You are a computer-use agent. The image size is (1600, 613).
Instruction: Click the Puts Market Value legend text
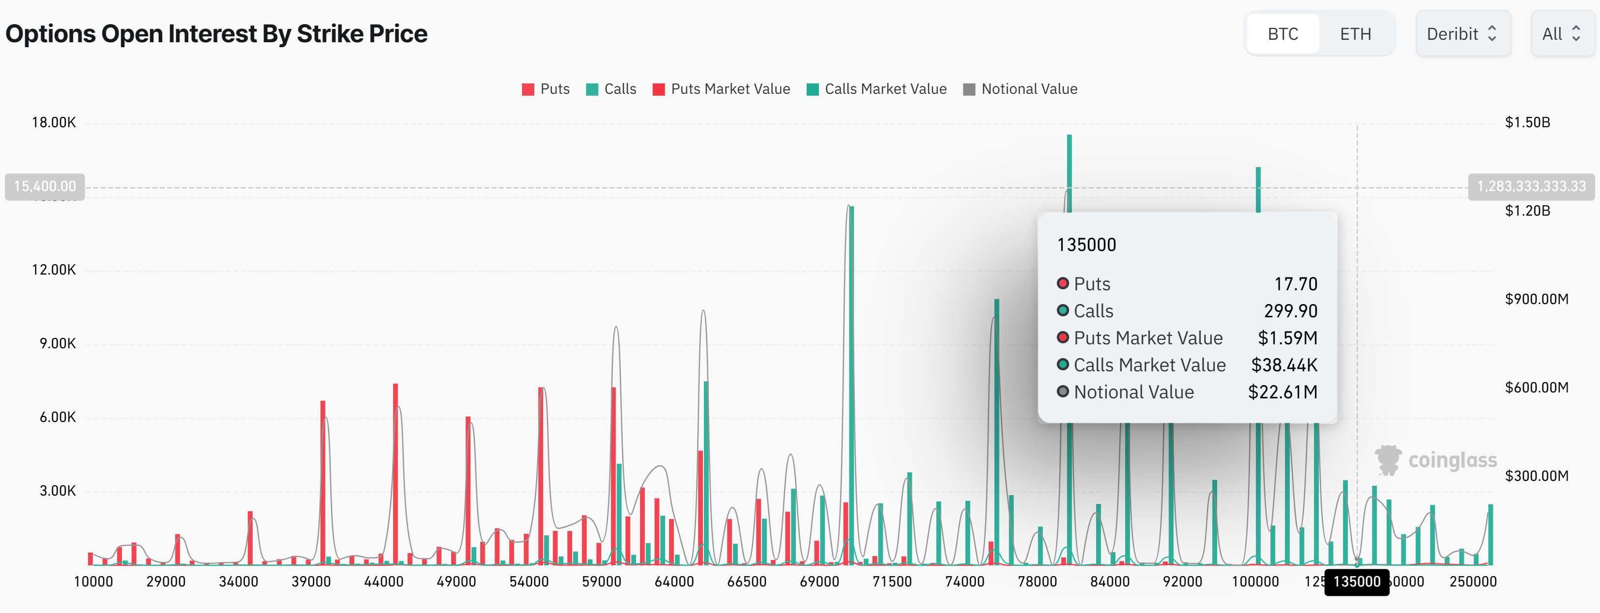(x=730, y=89)
